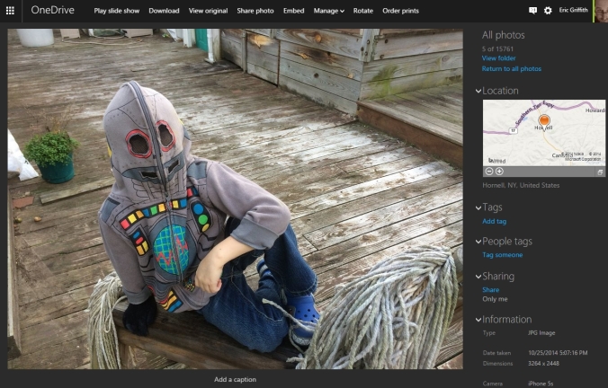Select Share photo in the toolbar

coord(255,11)
